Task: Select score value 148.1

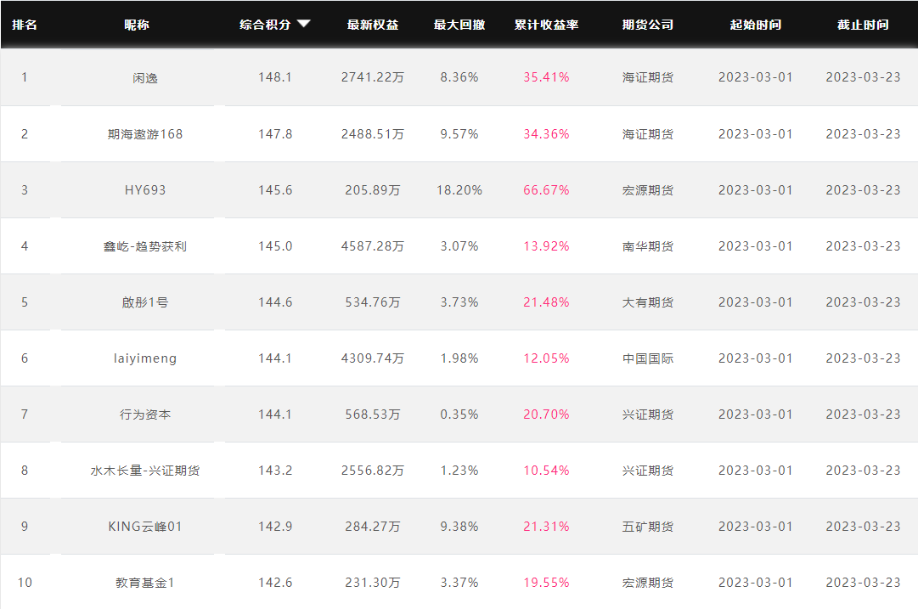Action: pos(275,77)
